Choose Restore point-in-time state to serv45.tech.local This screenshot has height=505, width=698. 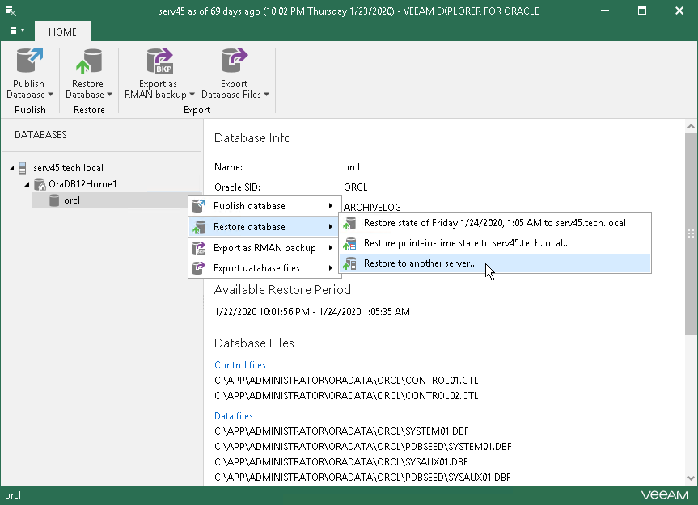(x=466, y=243)
